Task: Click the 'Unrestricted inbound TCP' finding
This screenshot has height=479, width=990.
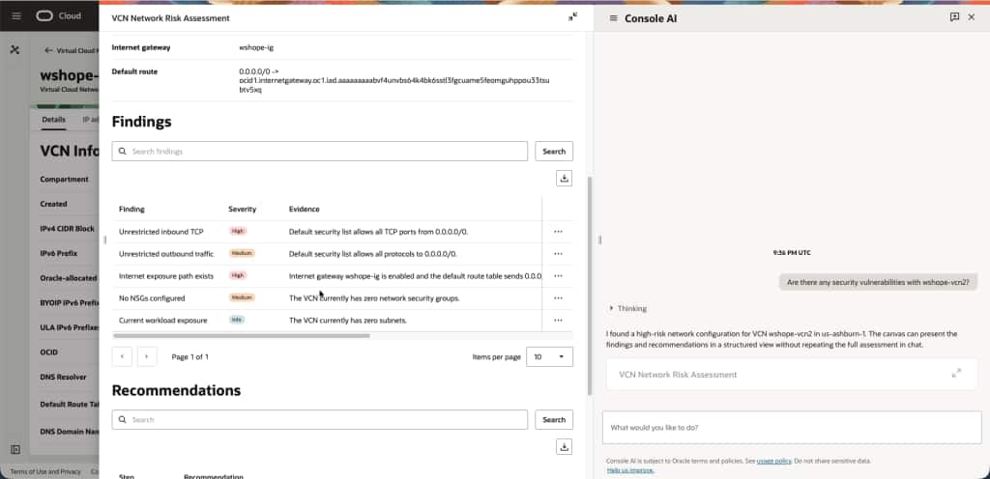Action: click(161, 232)
